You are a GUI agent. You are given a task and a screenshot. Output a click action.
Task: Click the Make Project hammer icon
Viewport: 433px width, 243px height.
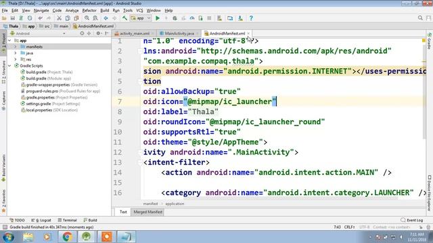124,18
